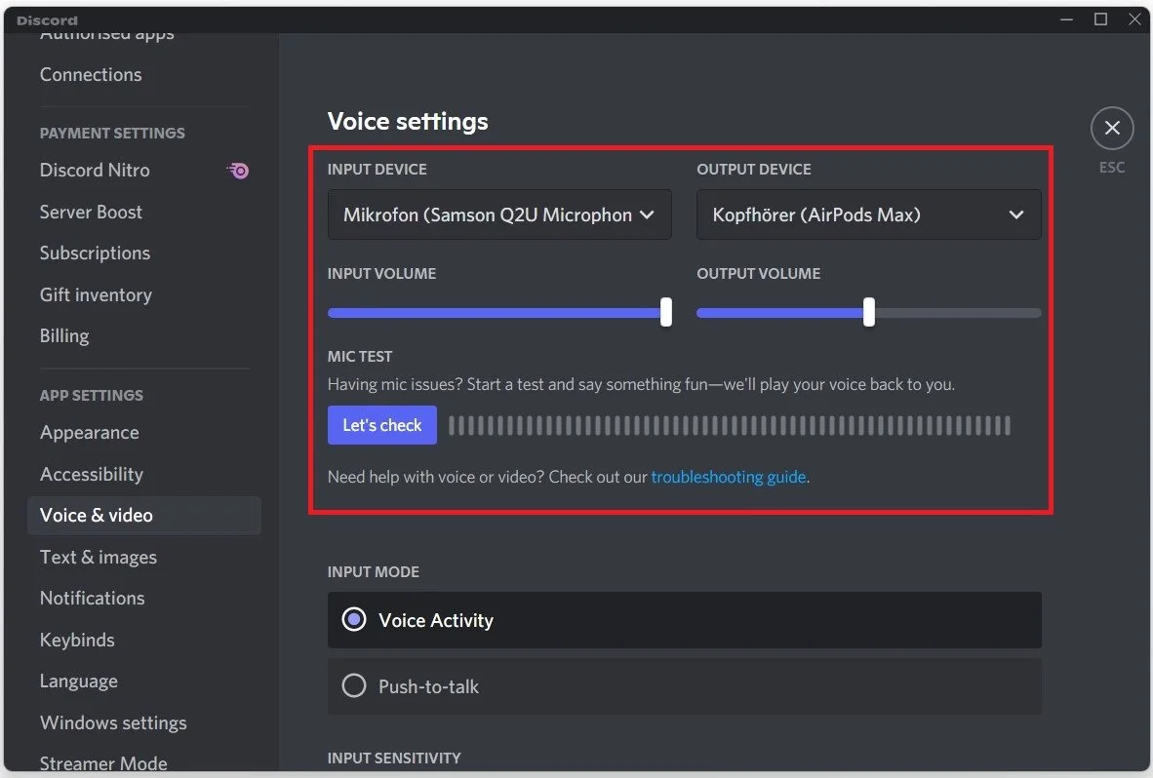Select the Voice Activity input mode
The width and height of the screenshot is (1153, 778).
tap(685, 620)
